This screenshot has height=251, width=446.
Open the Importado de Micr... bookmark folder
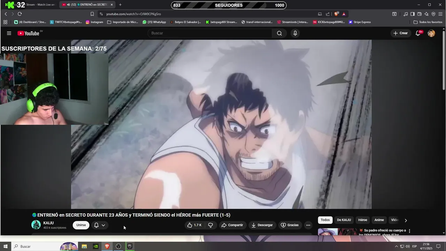(x=123, y=22)
